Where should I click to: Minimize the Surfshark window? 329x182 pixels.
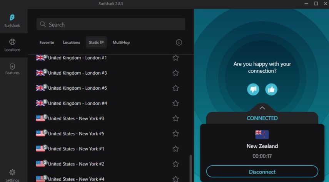(306, 3)
